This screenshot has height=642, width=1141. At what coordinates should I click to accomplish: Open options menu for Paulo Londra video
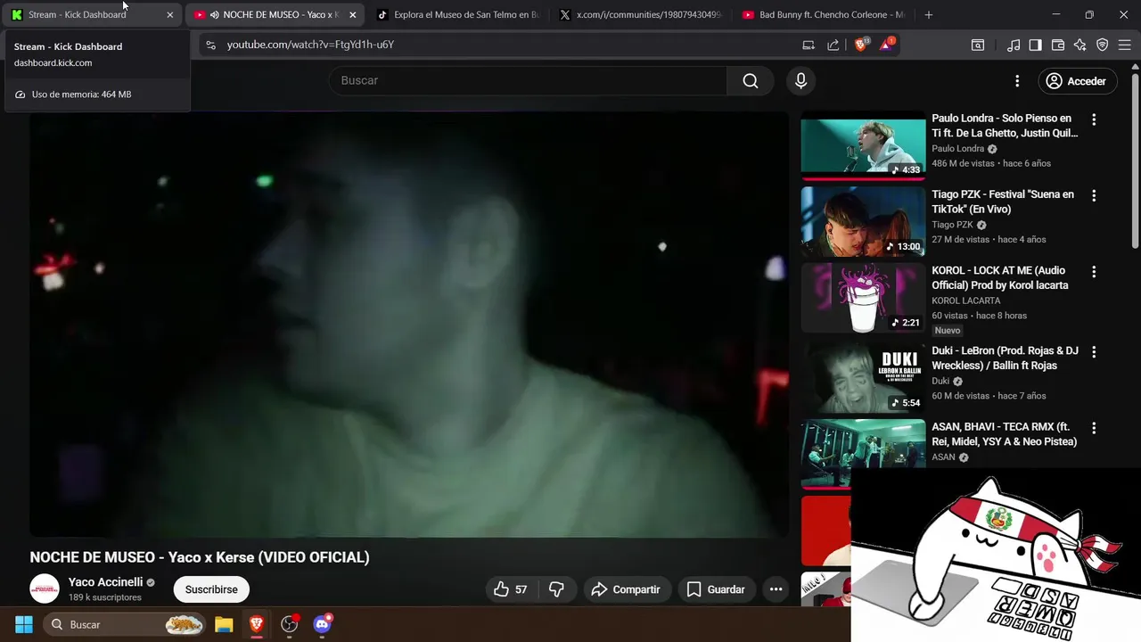click(1094, 119)
